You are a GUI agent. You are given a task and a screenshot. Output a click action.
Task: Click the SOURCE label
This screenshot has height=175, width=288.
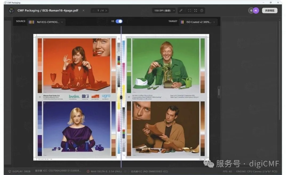(x=21, y=21)
